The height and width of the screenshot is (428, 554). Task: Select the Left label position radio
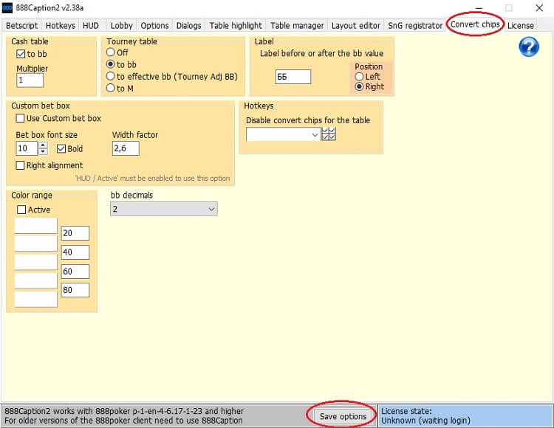click(x=360, y=77)
